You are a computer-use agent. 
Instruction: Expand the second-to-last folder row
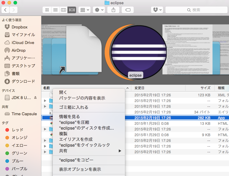(45, 146)
